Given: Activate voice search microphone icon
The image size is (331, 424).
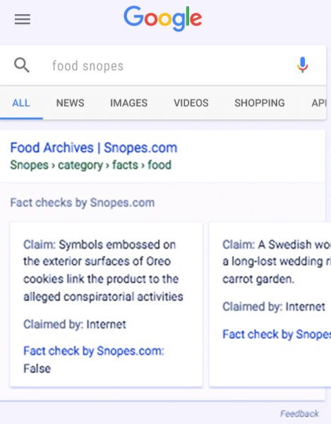Looking at the screenshot, I should coord(302,65).
